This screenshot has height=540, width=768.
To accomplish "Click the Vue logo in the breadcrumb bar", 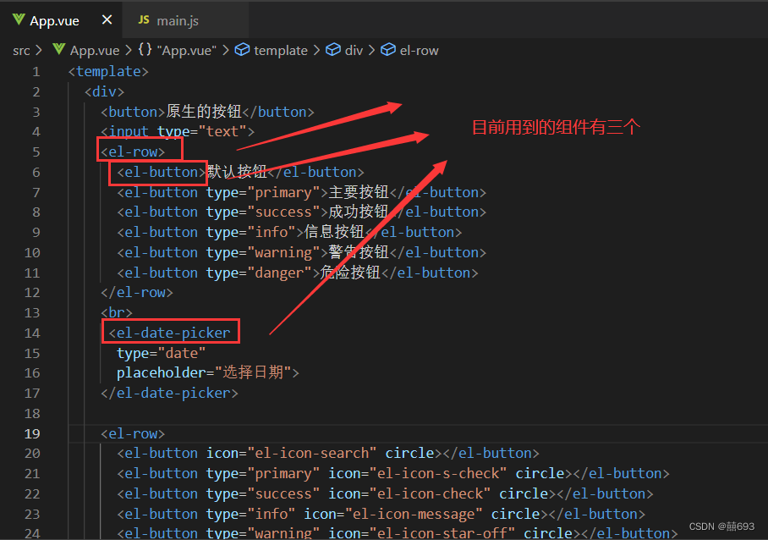I will coord(58,50).
